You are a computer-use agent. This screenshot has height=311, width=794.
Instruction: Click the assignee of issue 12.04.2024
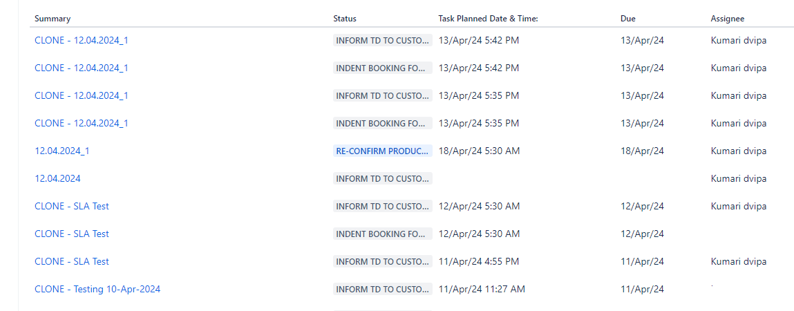coord(738,178)
